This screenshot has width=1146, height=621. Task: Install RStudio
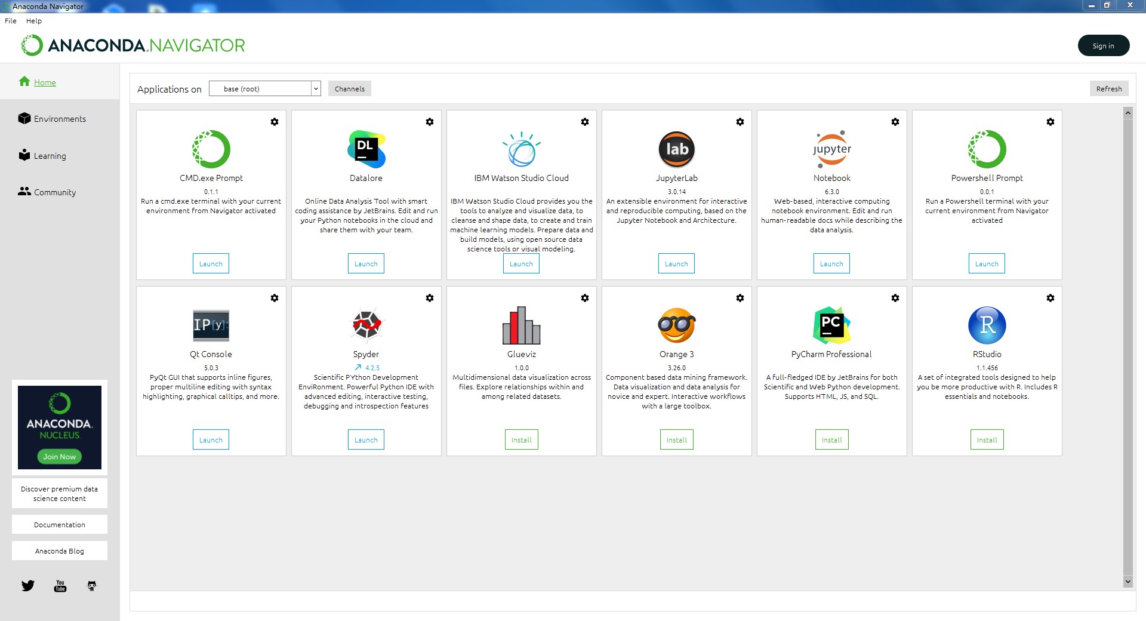tap(987, 440)
